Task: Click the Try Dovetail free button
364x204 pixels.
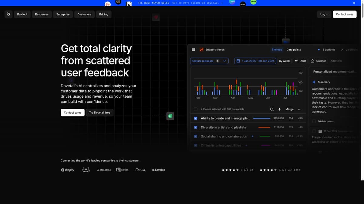Action: click(x=99, y=112)
